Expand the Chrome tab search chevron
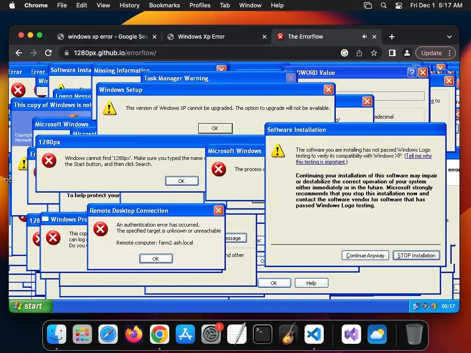The width and height of the screenshot is (471, 353). 449,37
